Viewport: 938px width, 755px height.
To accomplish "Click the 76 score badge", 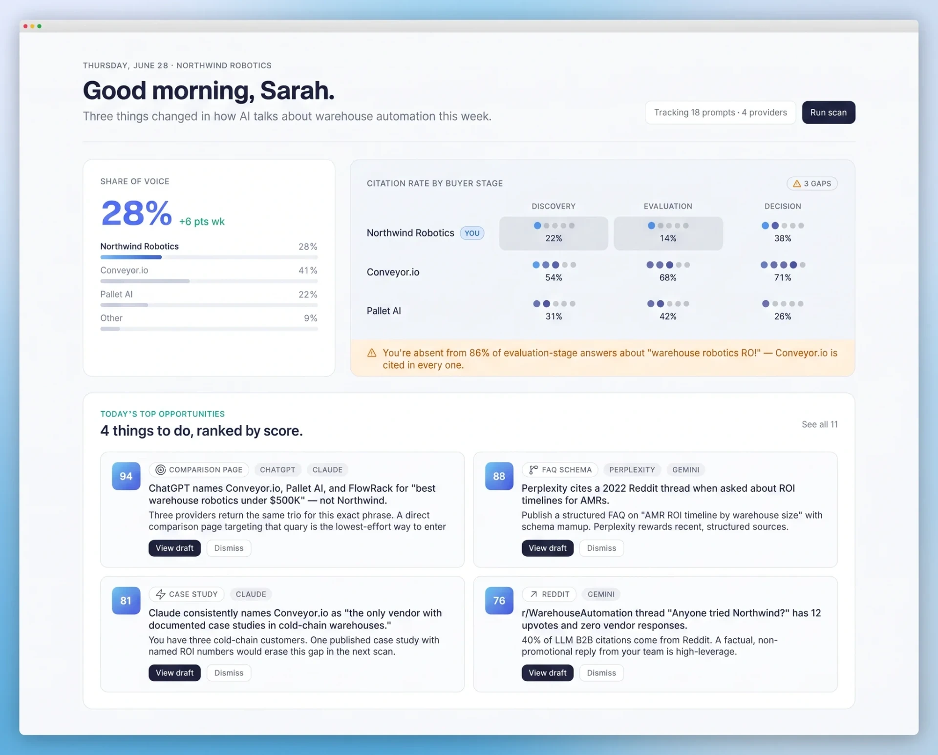I will tap(499, 601).
